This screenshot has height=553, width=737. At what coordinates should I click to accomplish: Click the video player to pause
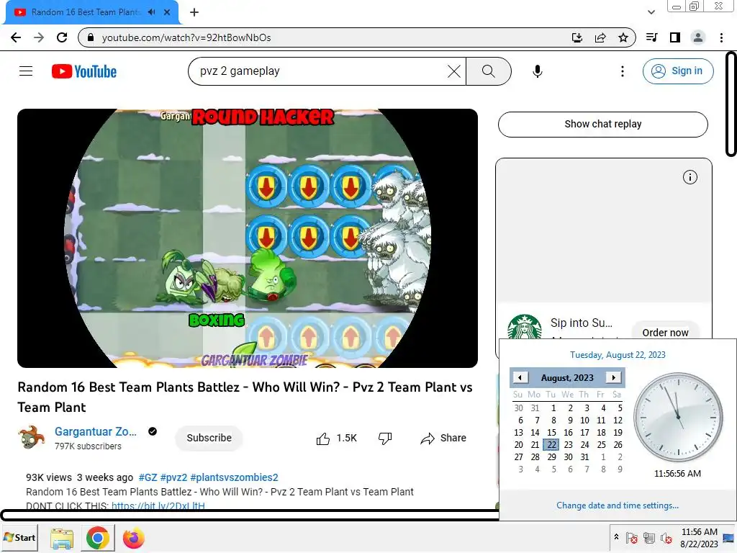[x=248, y=238]
